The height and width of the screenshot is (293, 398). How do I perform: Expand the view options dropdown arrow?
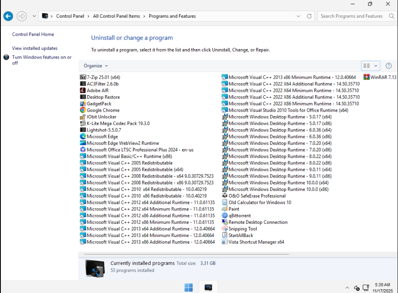[x=376, y=66]
